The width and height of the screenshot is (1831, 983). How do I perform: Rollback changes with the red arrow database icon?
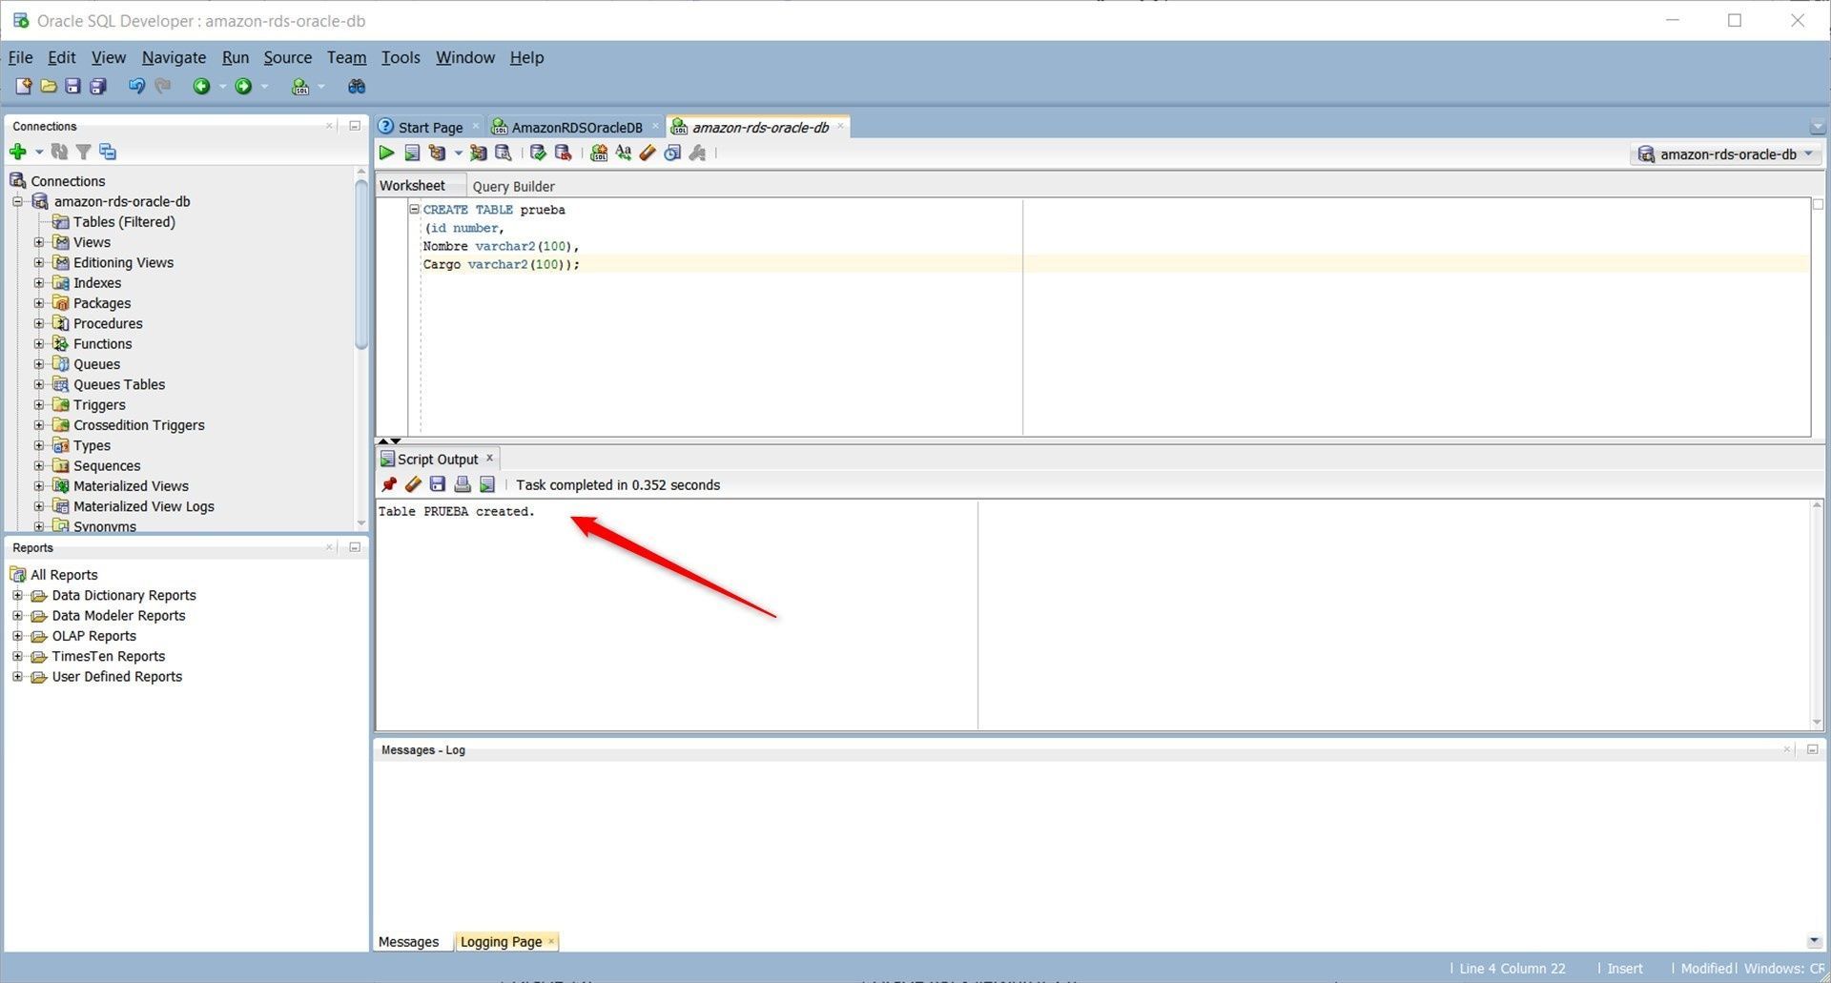tap(563, 153)
